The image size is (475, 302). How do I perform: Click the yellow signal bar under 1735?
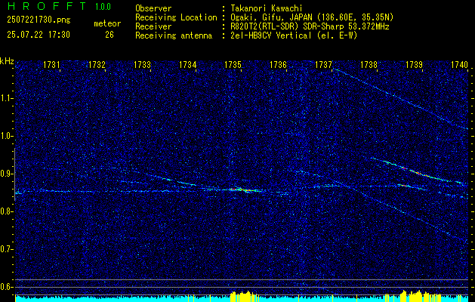(243, 297)
